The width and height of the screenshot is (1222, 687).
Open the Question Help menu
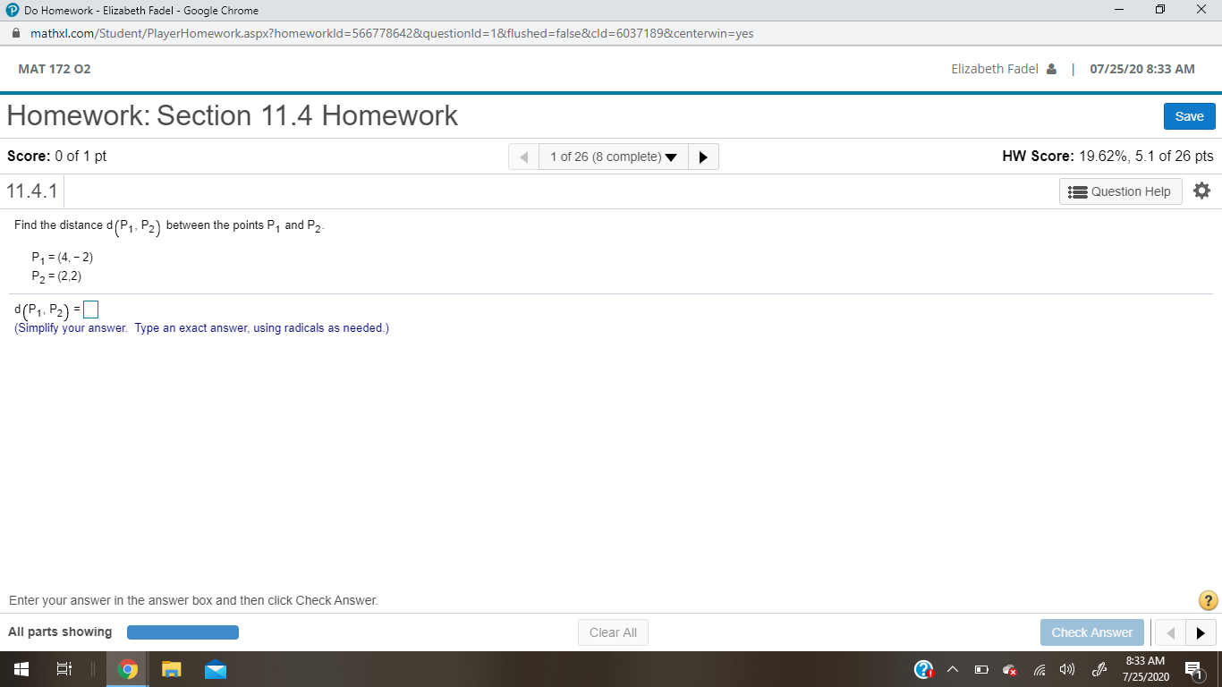click(x=1120, y=191)
